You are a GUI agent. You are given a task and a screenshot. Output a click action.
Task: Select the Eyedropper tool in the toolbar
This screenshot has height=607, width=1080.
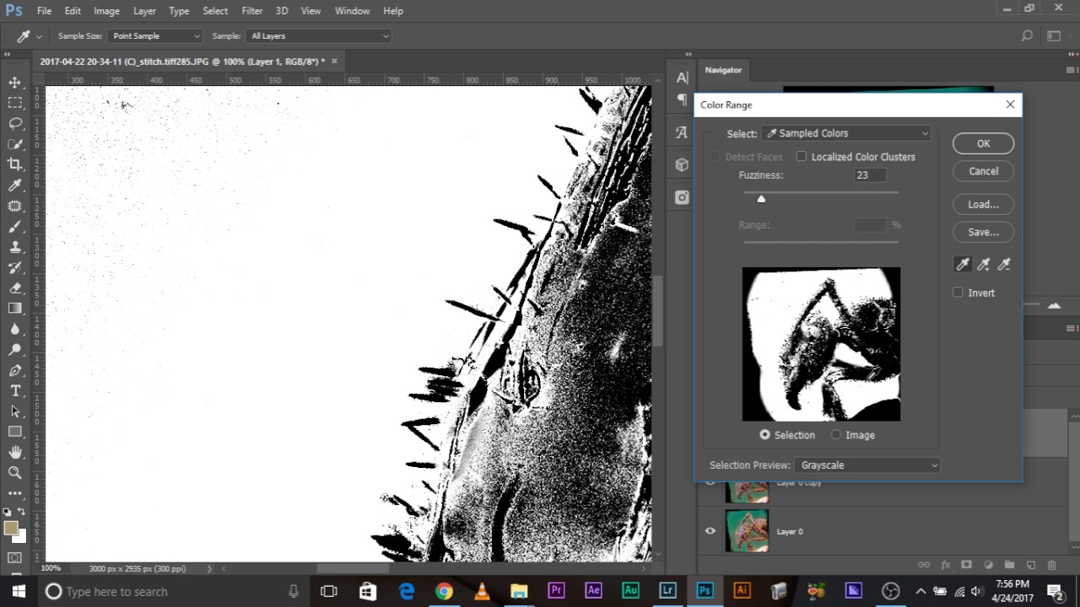click(x=15, y=185)
